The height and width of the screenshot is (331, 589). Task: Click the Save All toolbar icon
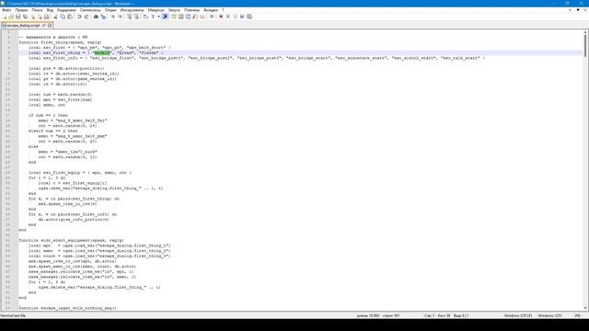click(x=25, y=17)
